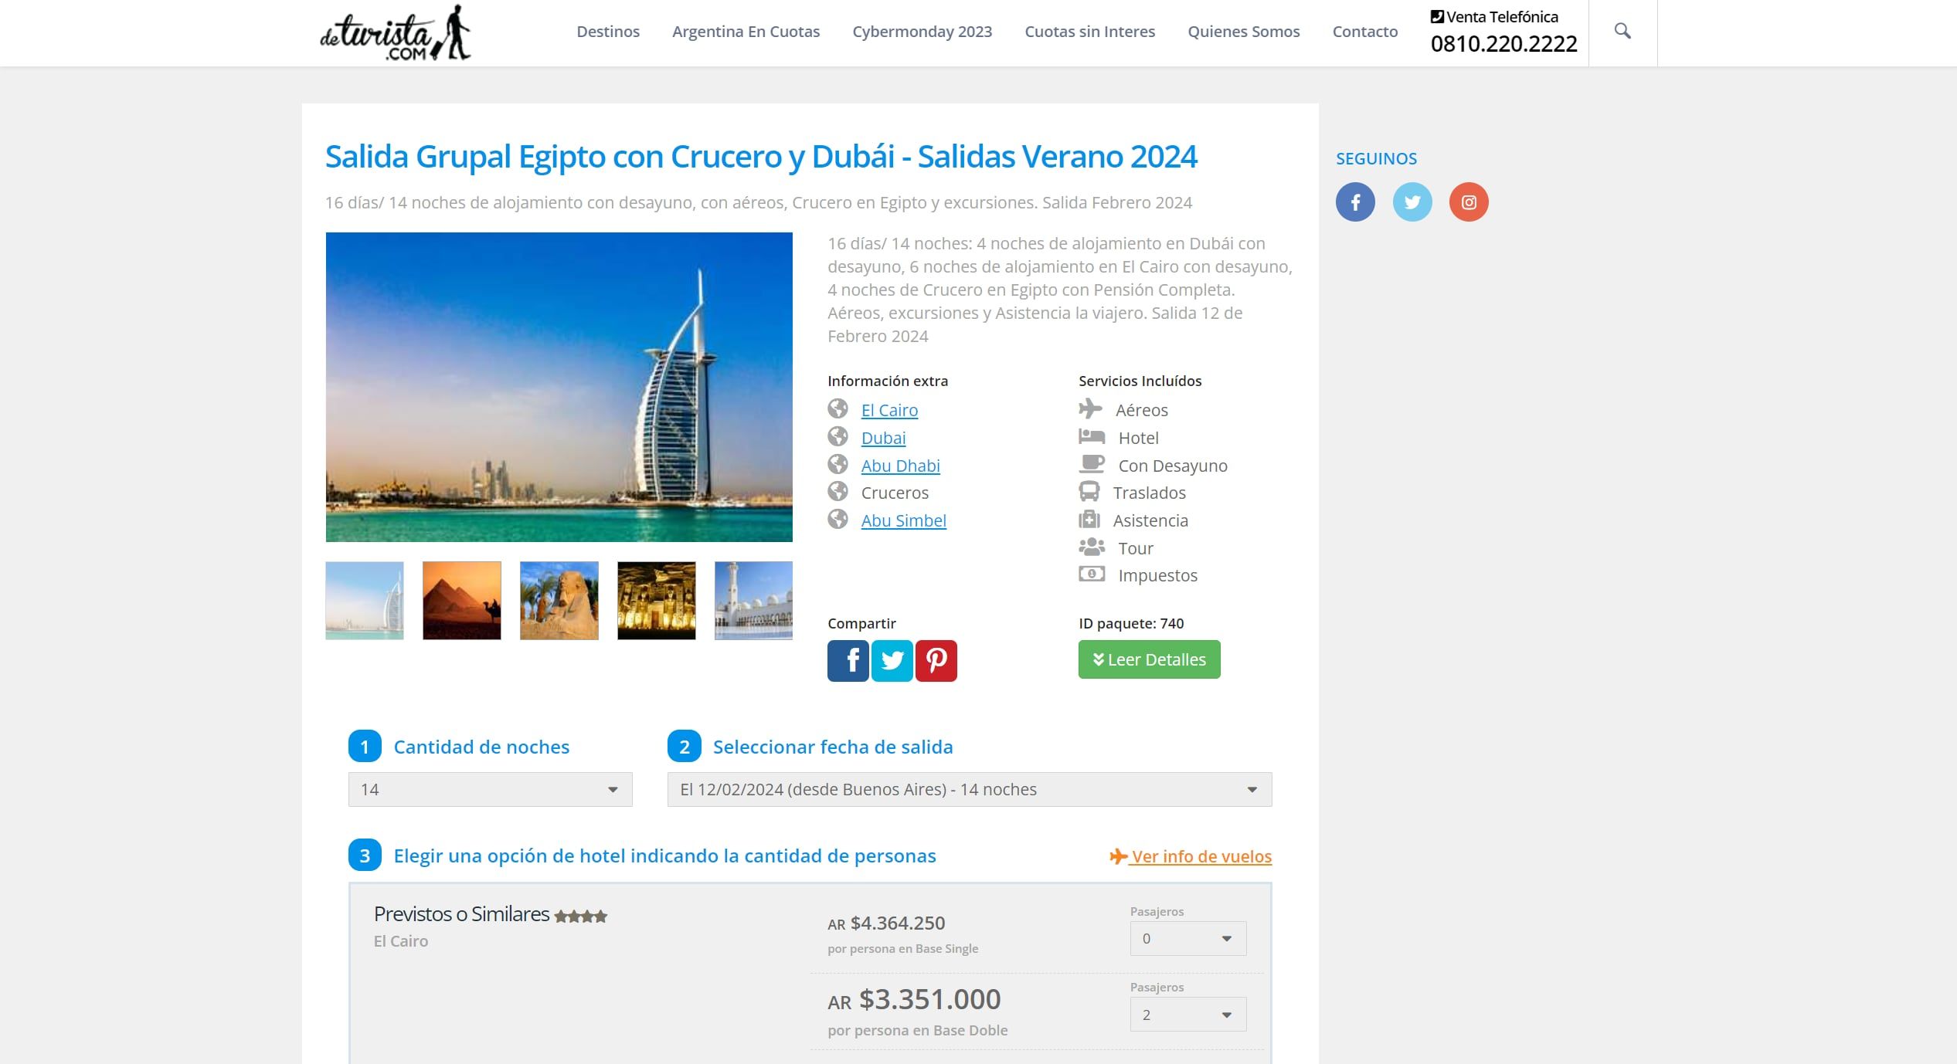Open the search magnifier icon
Viewport: 1957px width, 1064px height.
pyautogui.click(x=1622, y=31)
